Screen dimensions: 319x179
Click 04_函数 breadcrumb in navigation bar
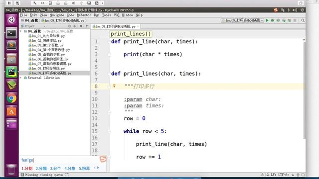pos(29,20)
